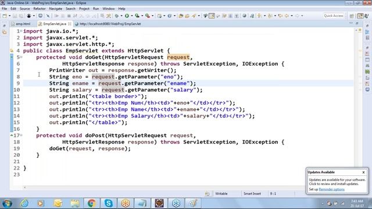372x209 pixels.
Task: Click the Quick Access search field
Action: (333, 16)
